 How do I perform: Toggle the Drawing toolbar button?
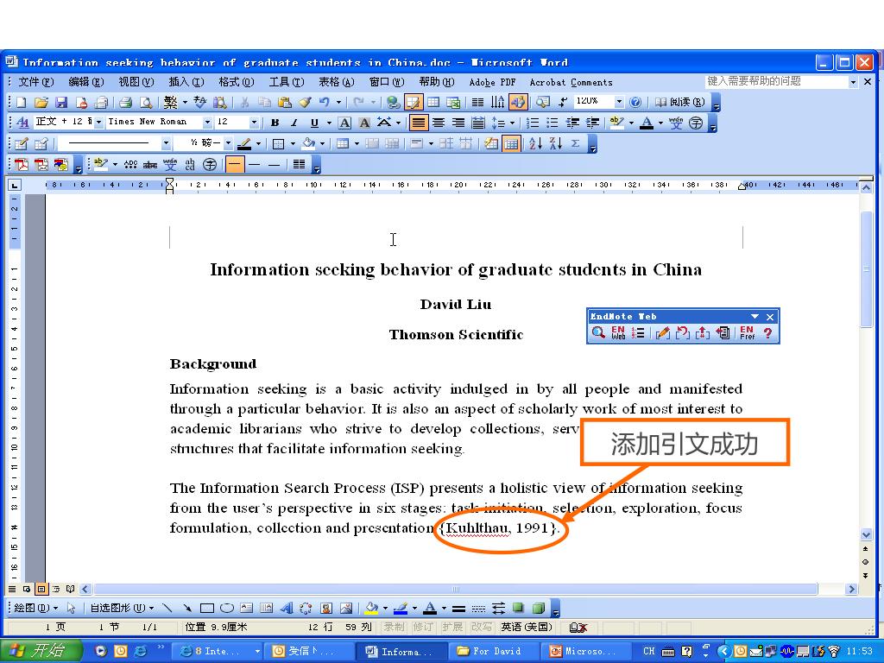(x=517, y=102)
